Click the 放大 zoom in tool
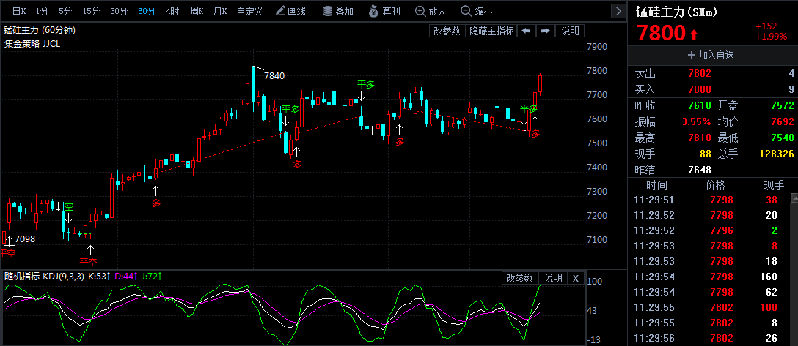 point(431,11)
